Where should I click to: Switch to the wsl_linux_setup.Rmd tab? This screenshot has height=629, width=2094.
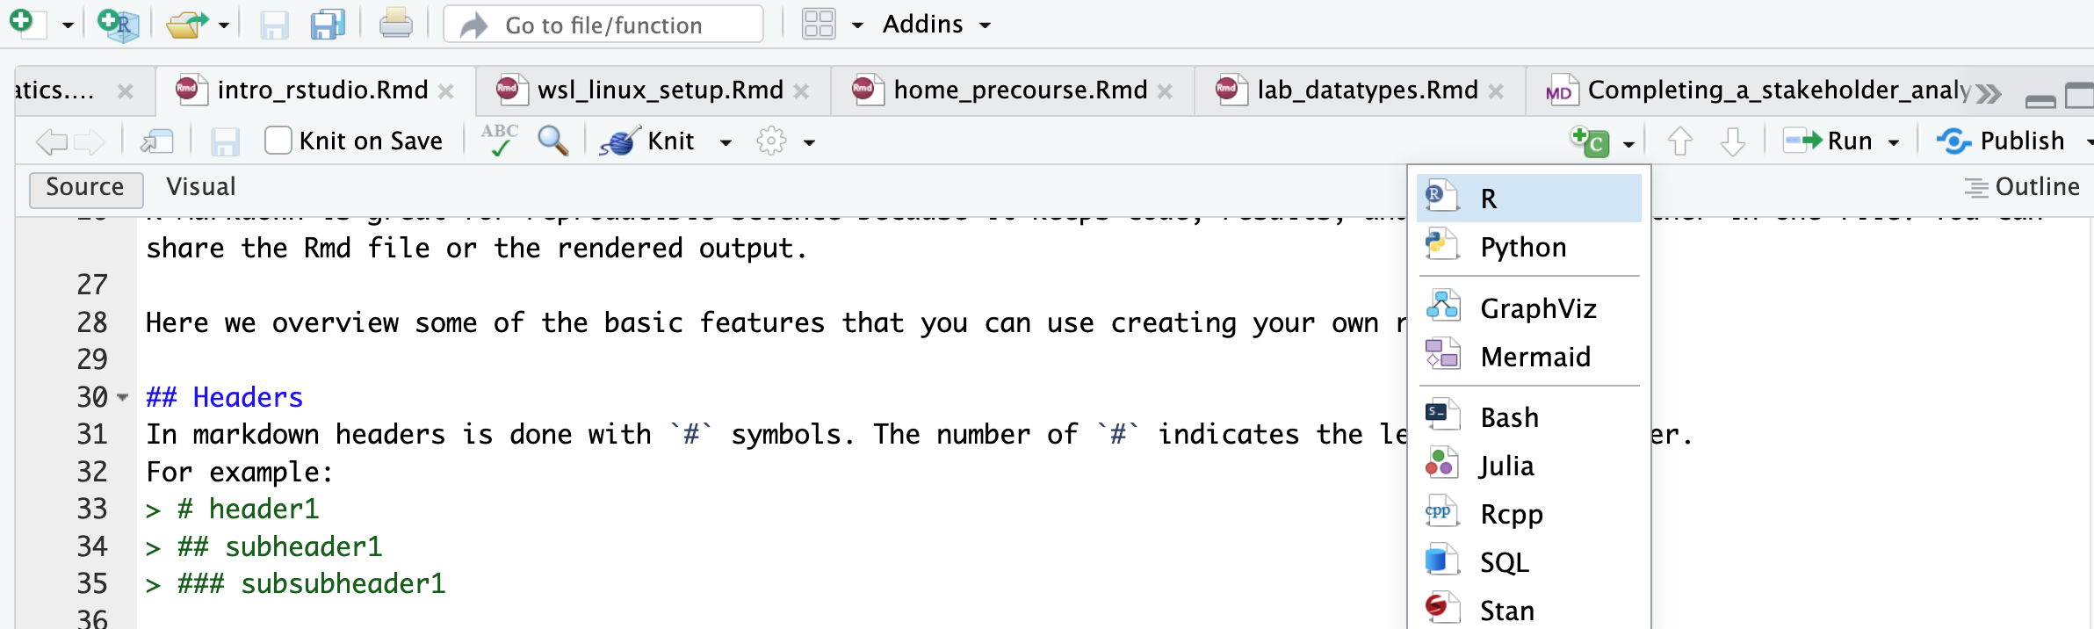point(660,90)
